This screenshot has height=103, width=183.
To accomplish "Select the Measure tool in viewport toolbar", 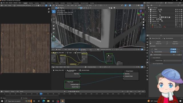I will [x=54, y=36].
